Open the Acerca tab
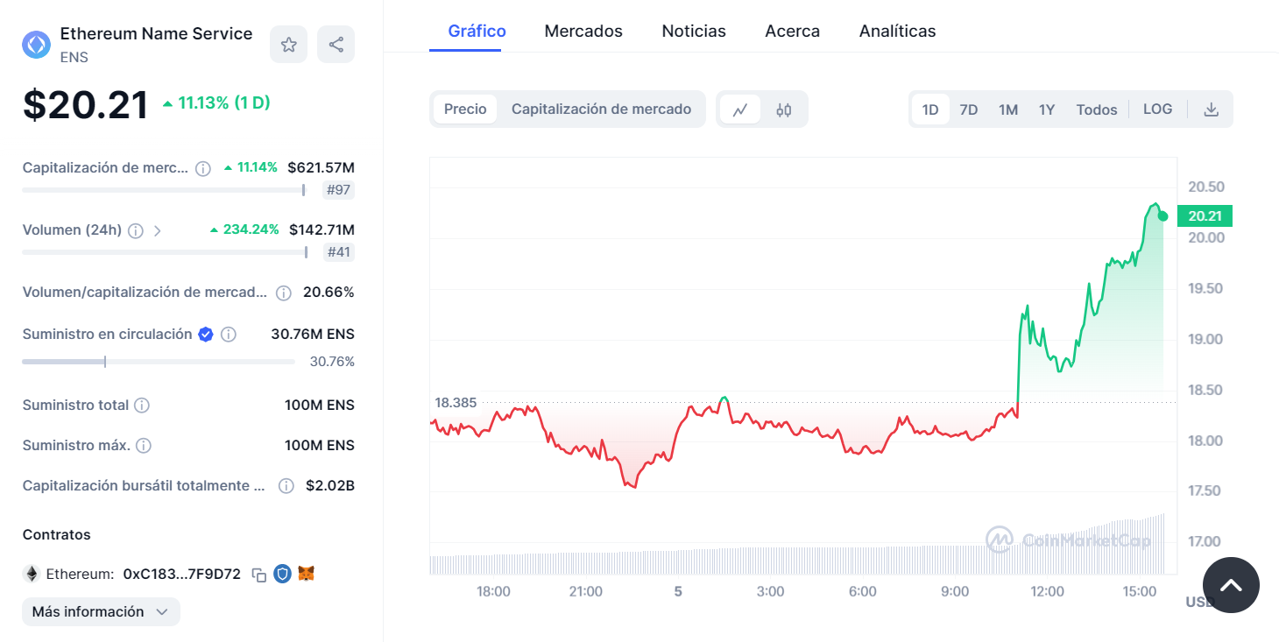Viewport: 1279px width, 642px height. [793, 32]
